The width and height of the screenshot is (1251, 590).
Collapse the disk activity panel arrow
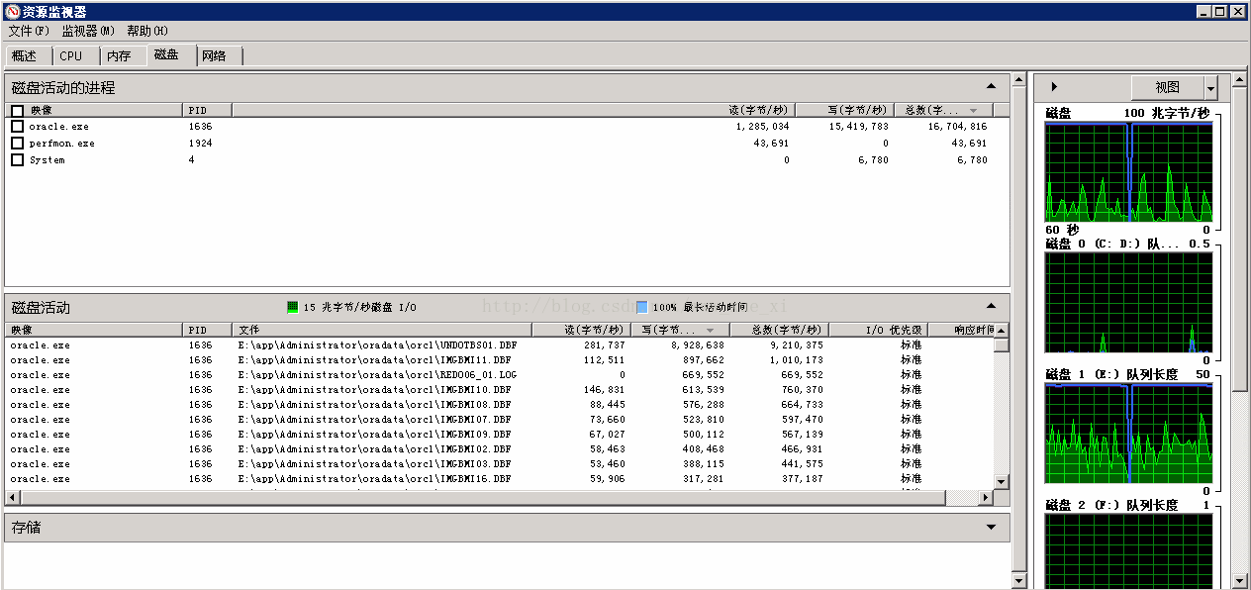tap(992, 306)
